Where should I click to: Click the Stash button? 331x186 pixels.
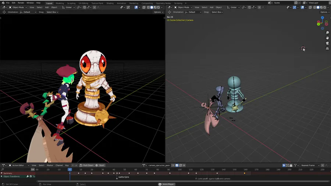[100, 165]
